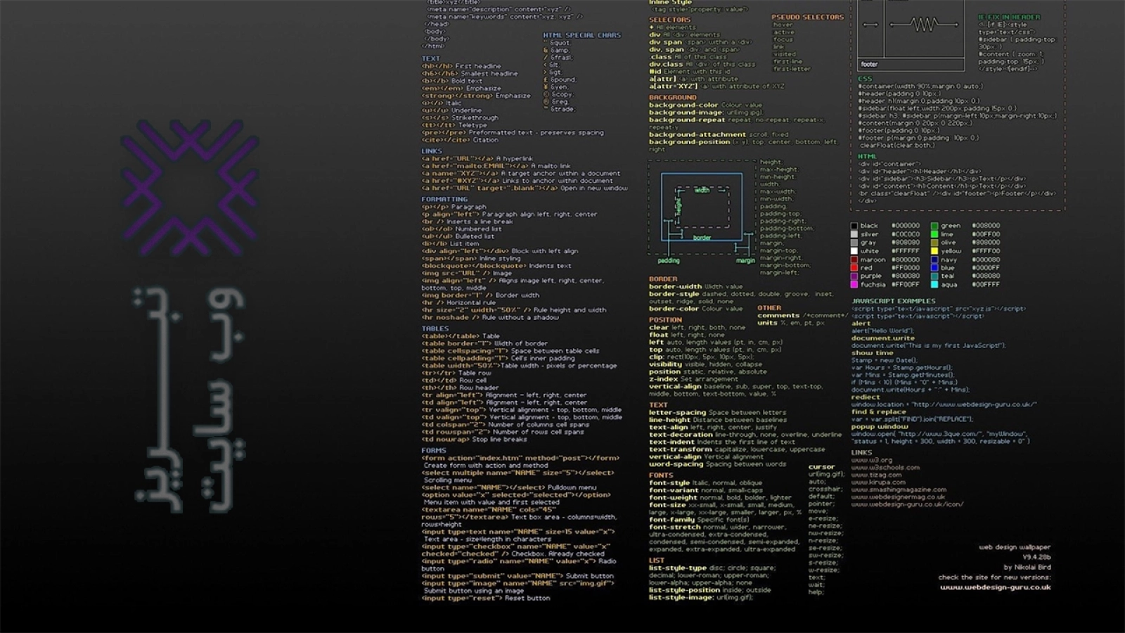
Task: Click the "LIST" section heading
Action: tap(657, 561)
